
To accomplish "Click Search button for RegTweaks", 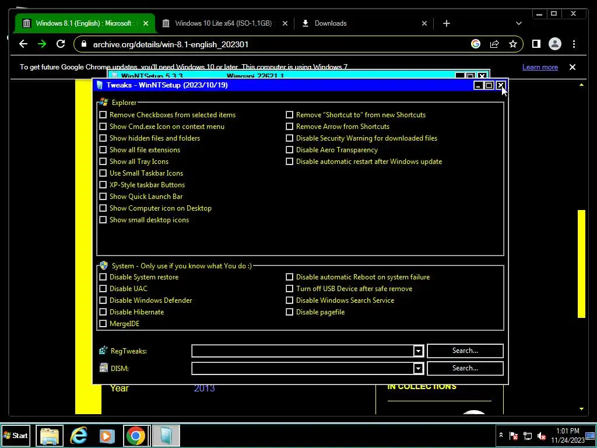I will tap(465, 351).
